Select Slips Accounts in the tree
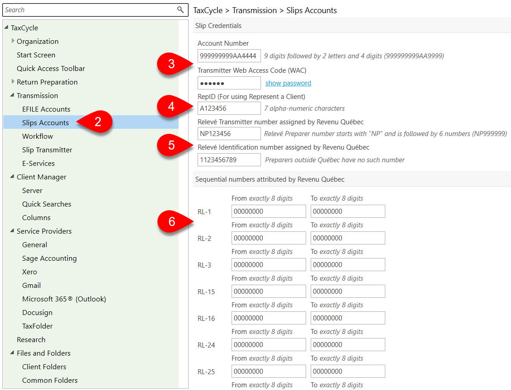The height and width of the screenshot is (390, 511). point(45,123)
